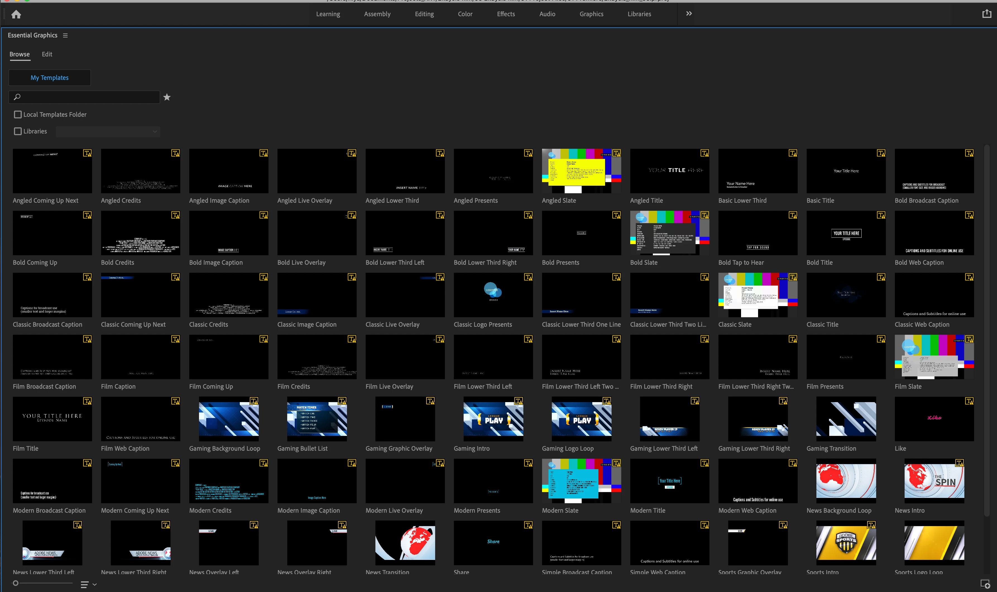The image size is (997, 592).
Task: Open the Essential Graphics panel menu
Action: point(65,35)
